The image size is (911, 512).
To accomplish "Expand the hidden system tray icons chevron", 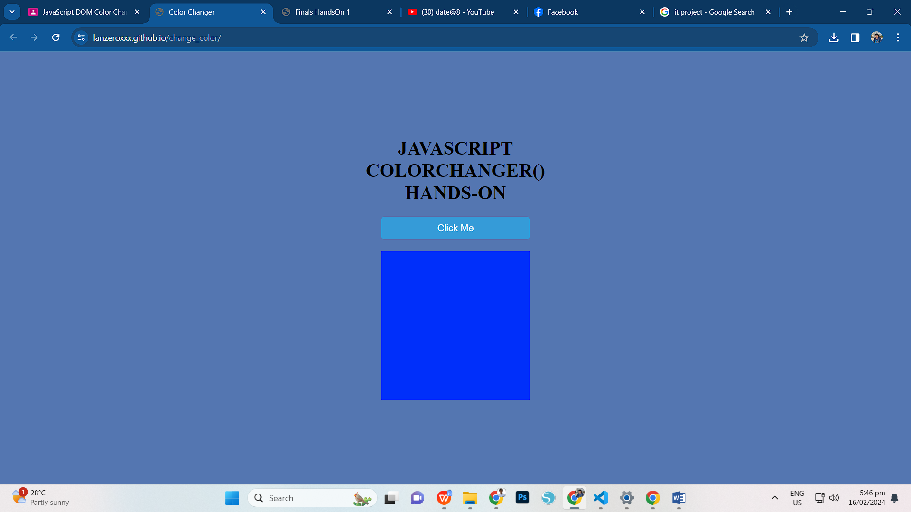I will pos(774,498).
